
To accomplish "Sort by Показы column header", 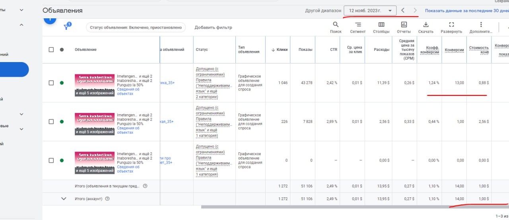I will pyautogui.click(x=306, y=50).
